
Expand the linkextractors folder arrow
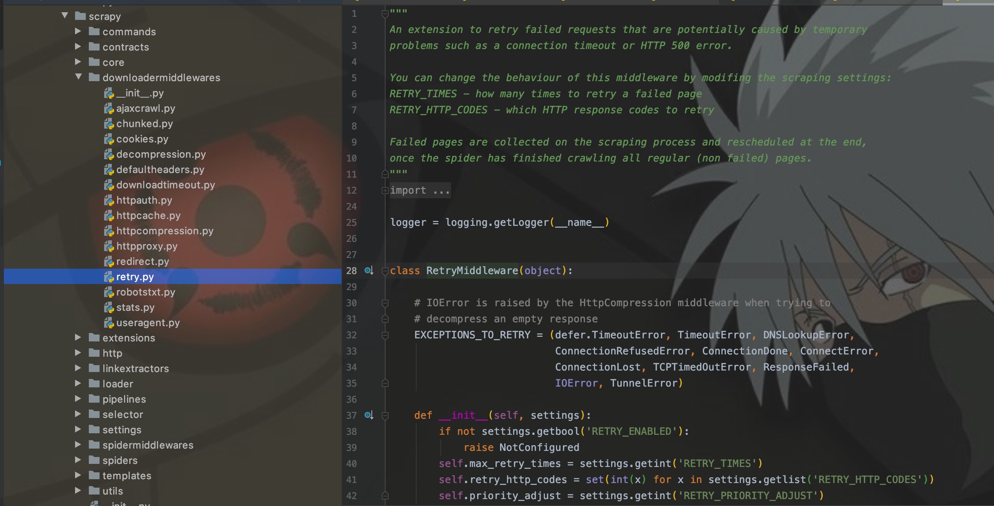tap(78, 368)
